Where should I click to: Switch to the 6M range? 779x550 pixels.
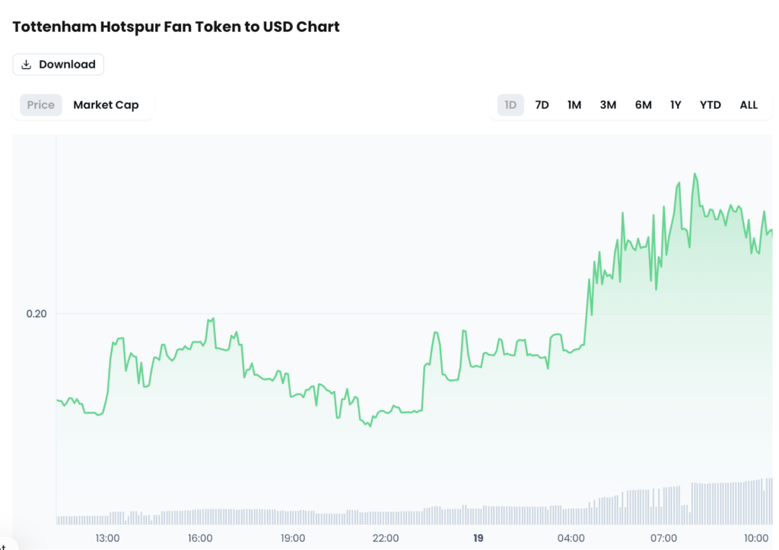coord(644,105)
